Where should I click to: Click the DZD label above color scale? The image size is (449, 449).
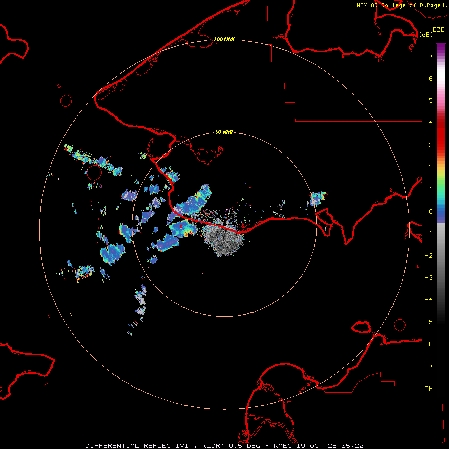tap(438, 30)
